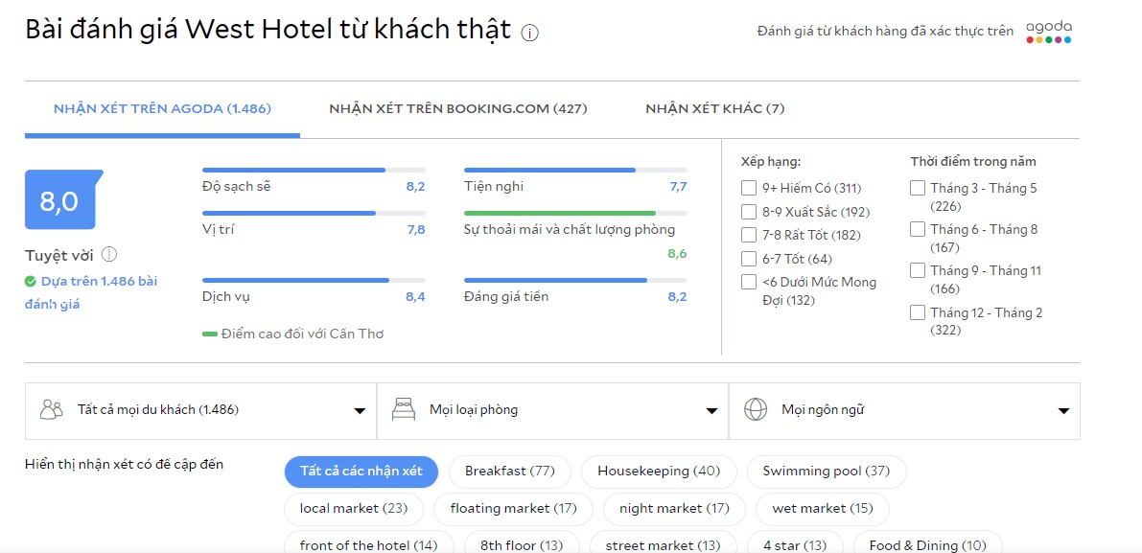Switch to Nhận xét trên Booking.com tab
1142x553 pixels.
coord(458,109)
